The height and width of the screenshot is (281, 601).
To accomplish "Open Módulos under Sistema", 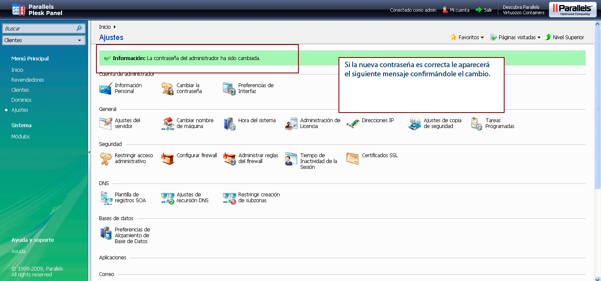I will click(20, 137).
